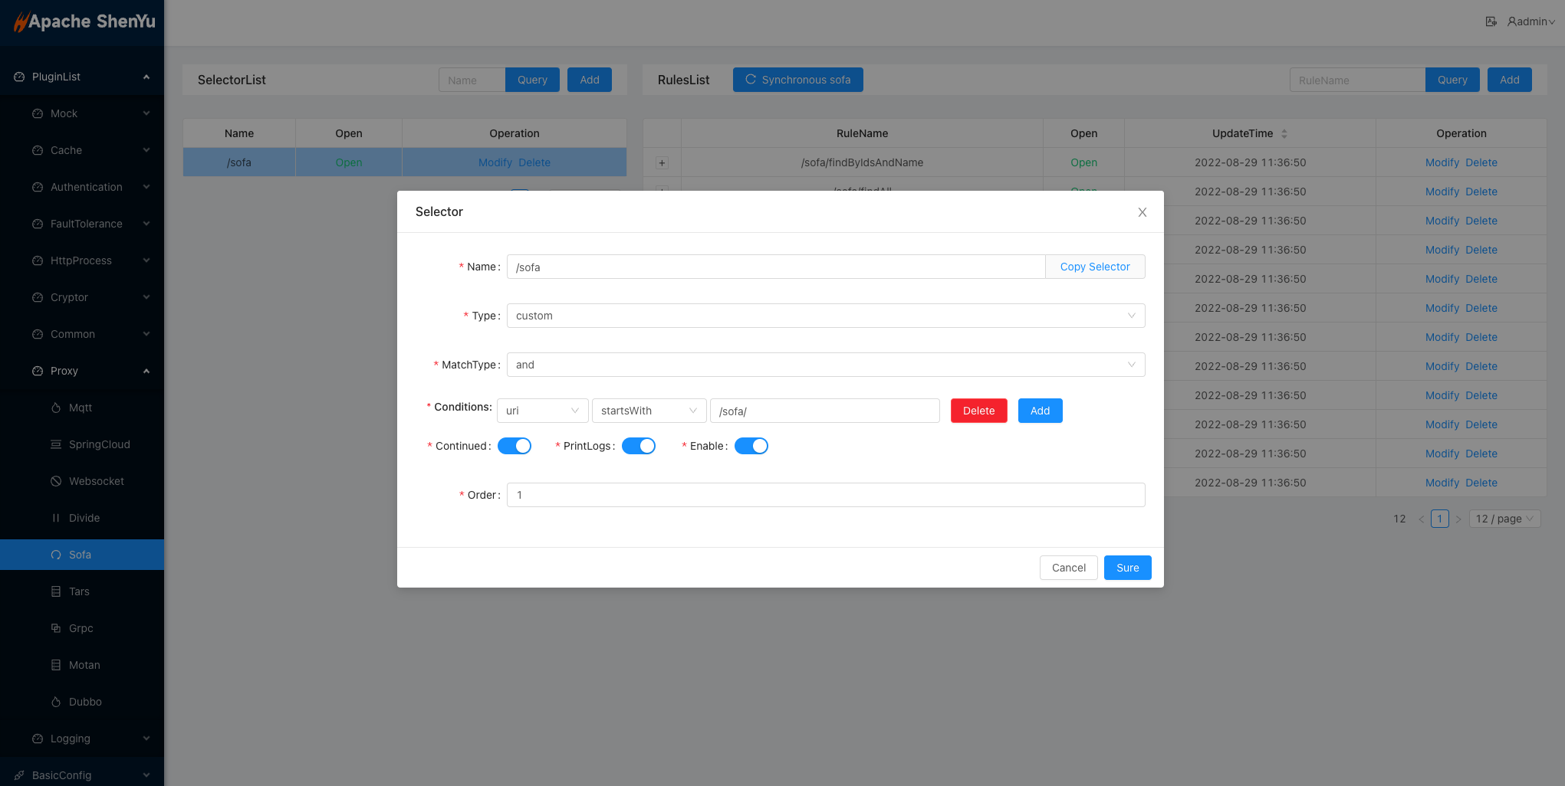Expand the startsWith operator dropdown
This screenshot has height=786, width=1565.
point(649,411)
